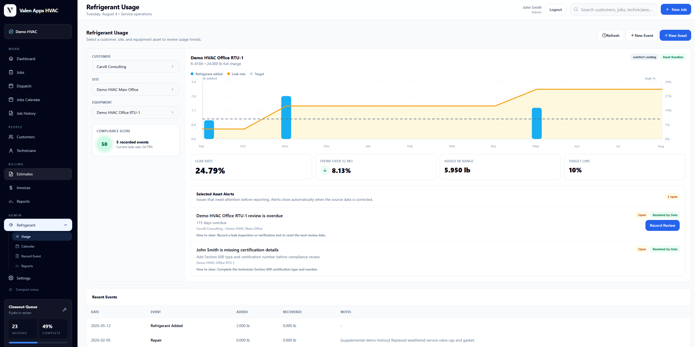Screen dimensions: 695x347
Task: Click the Job History document icon
Action: [11, 113]
